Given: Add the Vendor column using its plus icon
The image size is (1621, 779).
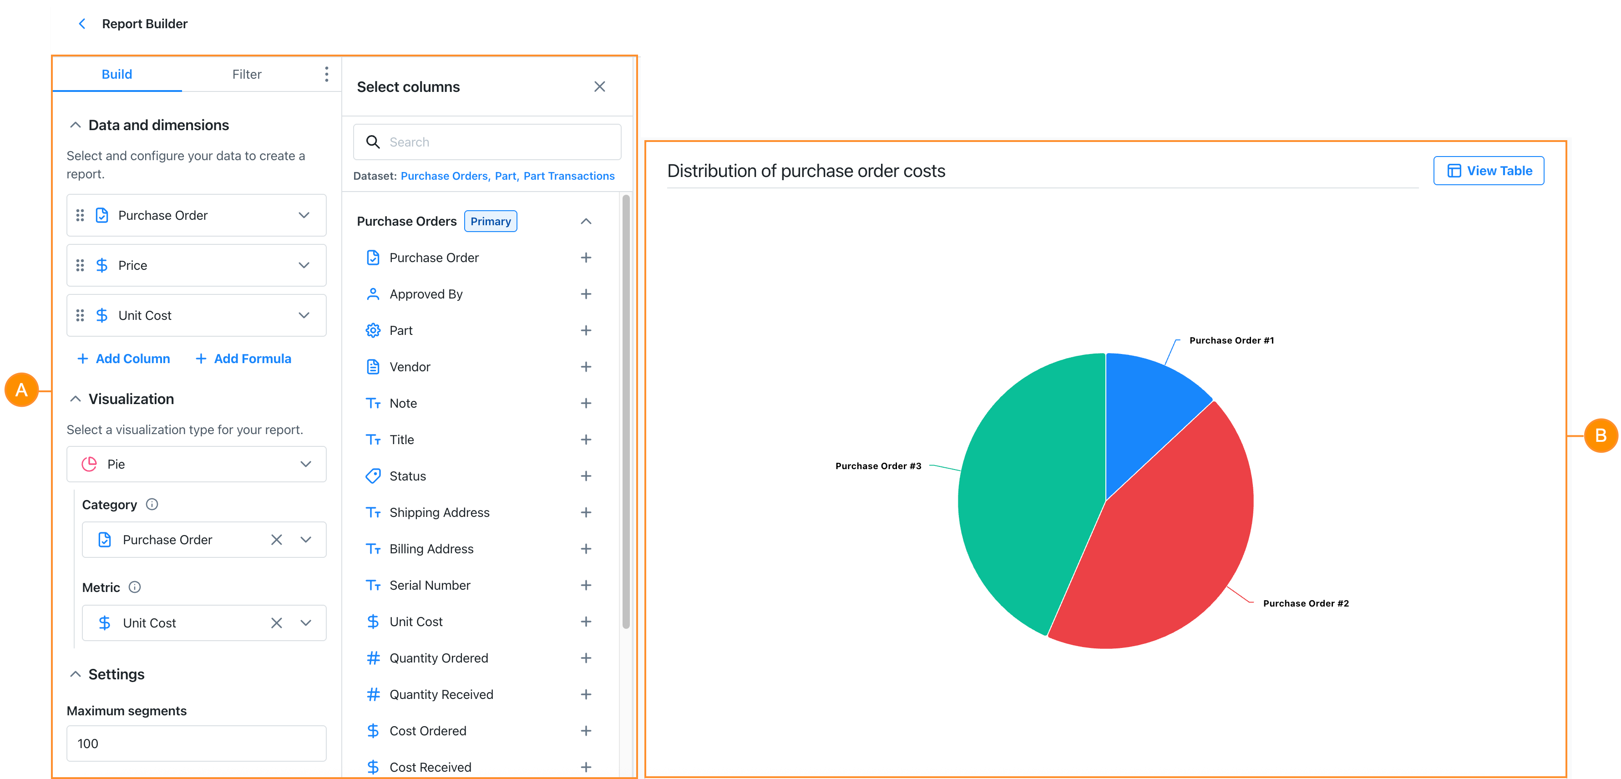Looking at the screenshot, I should pyautogui.click(x=586, y=366).
